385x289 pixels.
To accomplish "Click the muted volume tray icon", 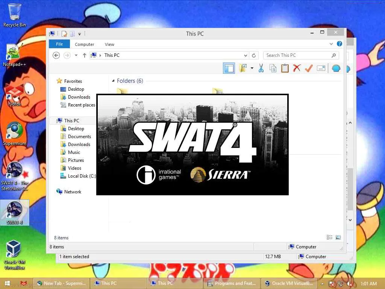I will click(350, 284).
